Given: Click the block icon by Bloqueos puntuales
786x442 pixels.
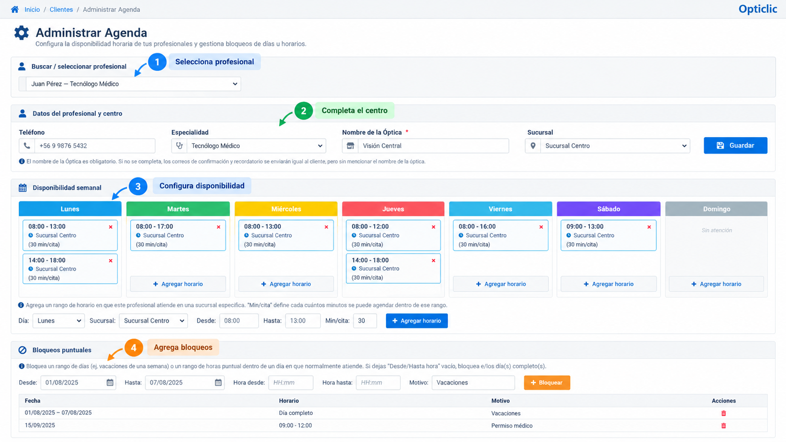Looking at the screenshot, I should [x=23, y=350].
